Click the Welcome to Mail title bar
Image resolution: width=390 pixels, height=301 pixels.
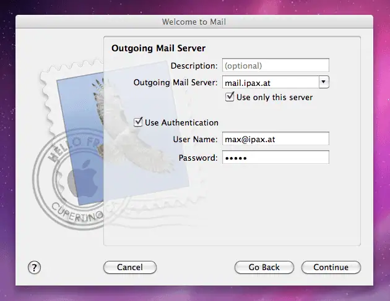[x=194, y=22]
